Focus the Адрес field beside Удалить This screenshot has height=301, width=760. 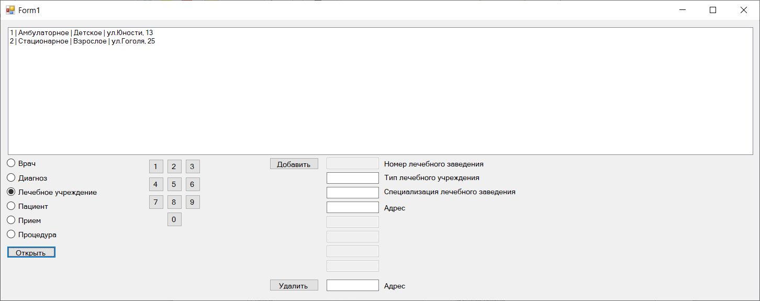(x=353, y=285)
